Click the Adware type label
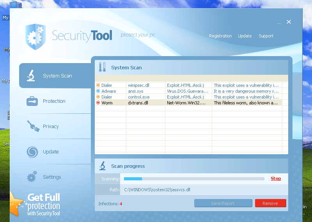 coord(109,91)
